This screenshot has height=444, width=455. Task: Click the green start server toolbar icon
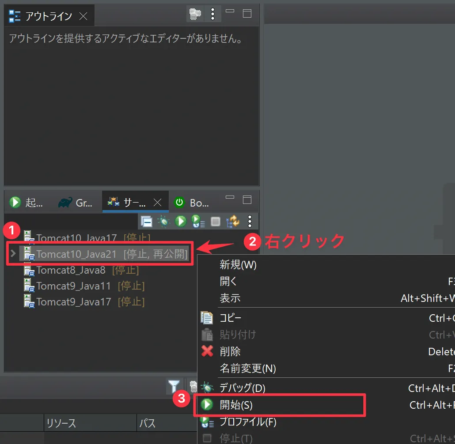click(181, 221)
